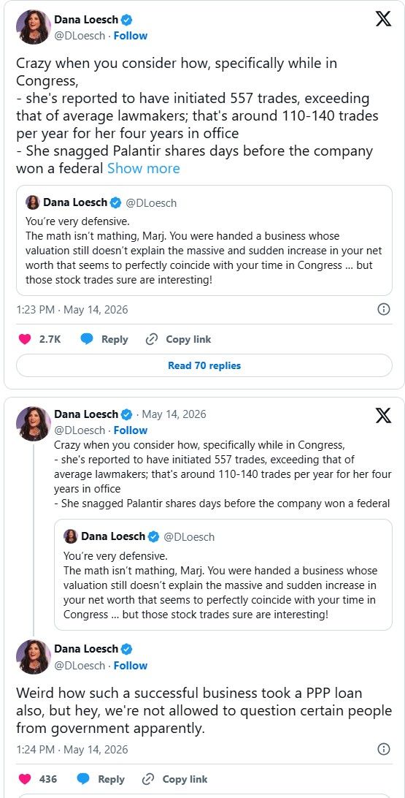Click the X logo in first tweet
Image resolution: width=405 pixels, height=798 pixels.
click(383, 19)
